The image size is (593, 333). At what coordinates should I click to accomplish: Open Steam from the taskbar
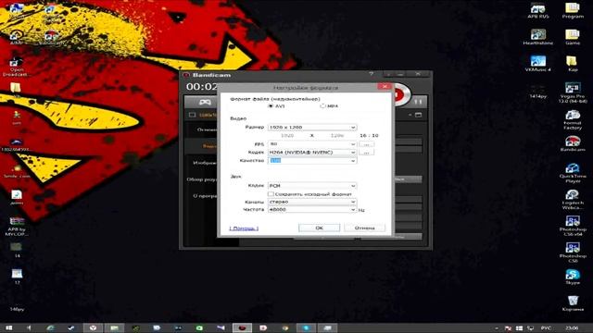(x=71, y=328)
